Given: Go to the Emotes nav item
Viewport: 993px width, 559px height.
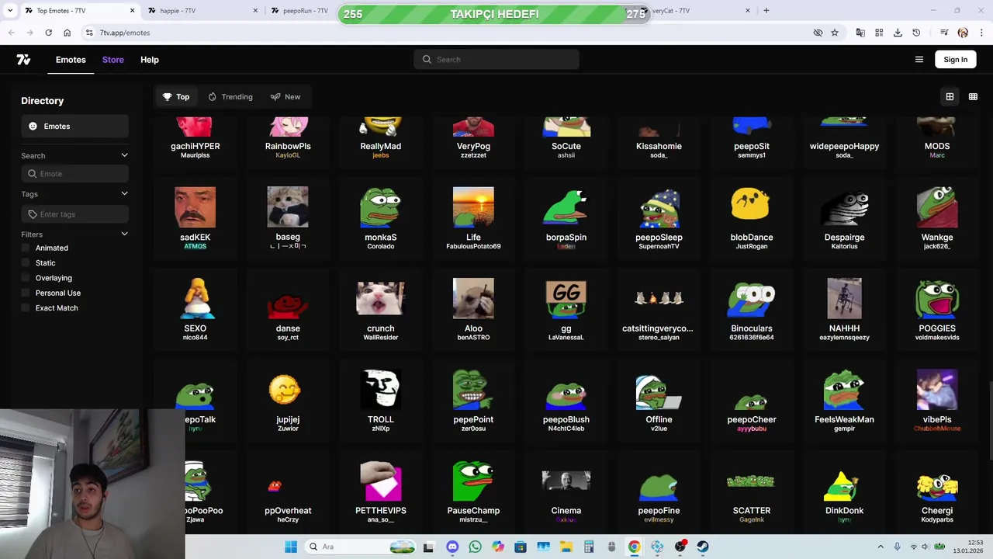Looking at the screenshot, I should [x=71, y=60].
